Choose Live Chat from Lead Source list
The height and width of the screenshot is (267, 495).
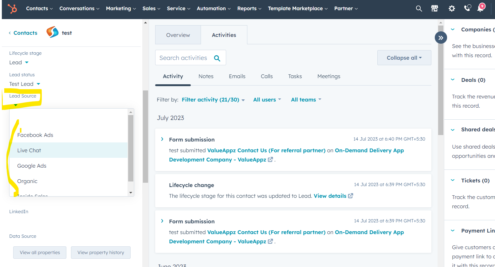click(69, 150)
